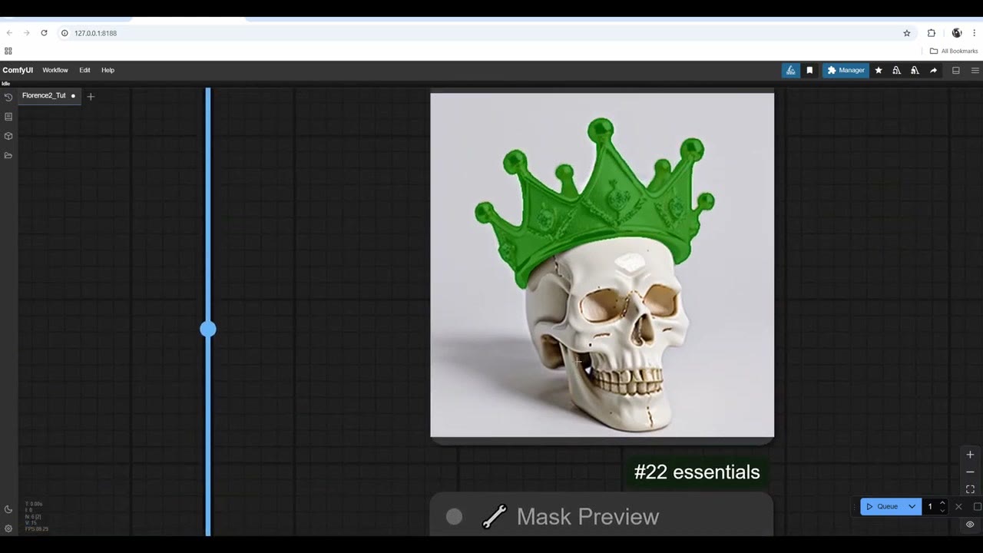983x553 pixels.
Task: Expand the Queue button dropdown arrow
Action: (912, 507)
